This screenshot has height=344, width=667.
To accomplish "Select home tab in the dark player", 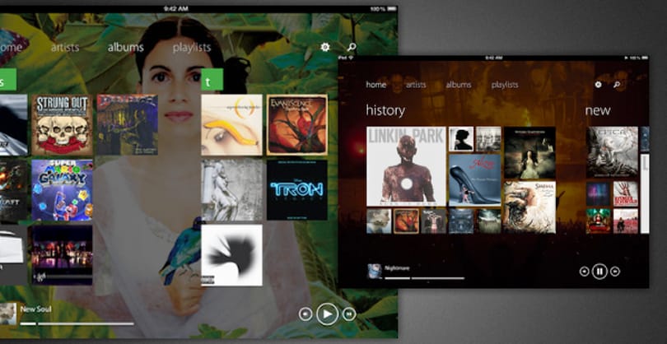I will point(376,85).
